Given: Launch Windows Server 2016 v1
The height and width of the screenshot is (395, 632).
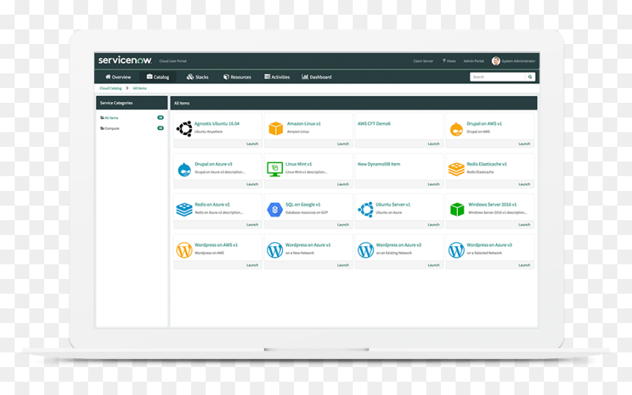Looking at the screenshot, I should click(x=525, y=225).
